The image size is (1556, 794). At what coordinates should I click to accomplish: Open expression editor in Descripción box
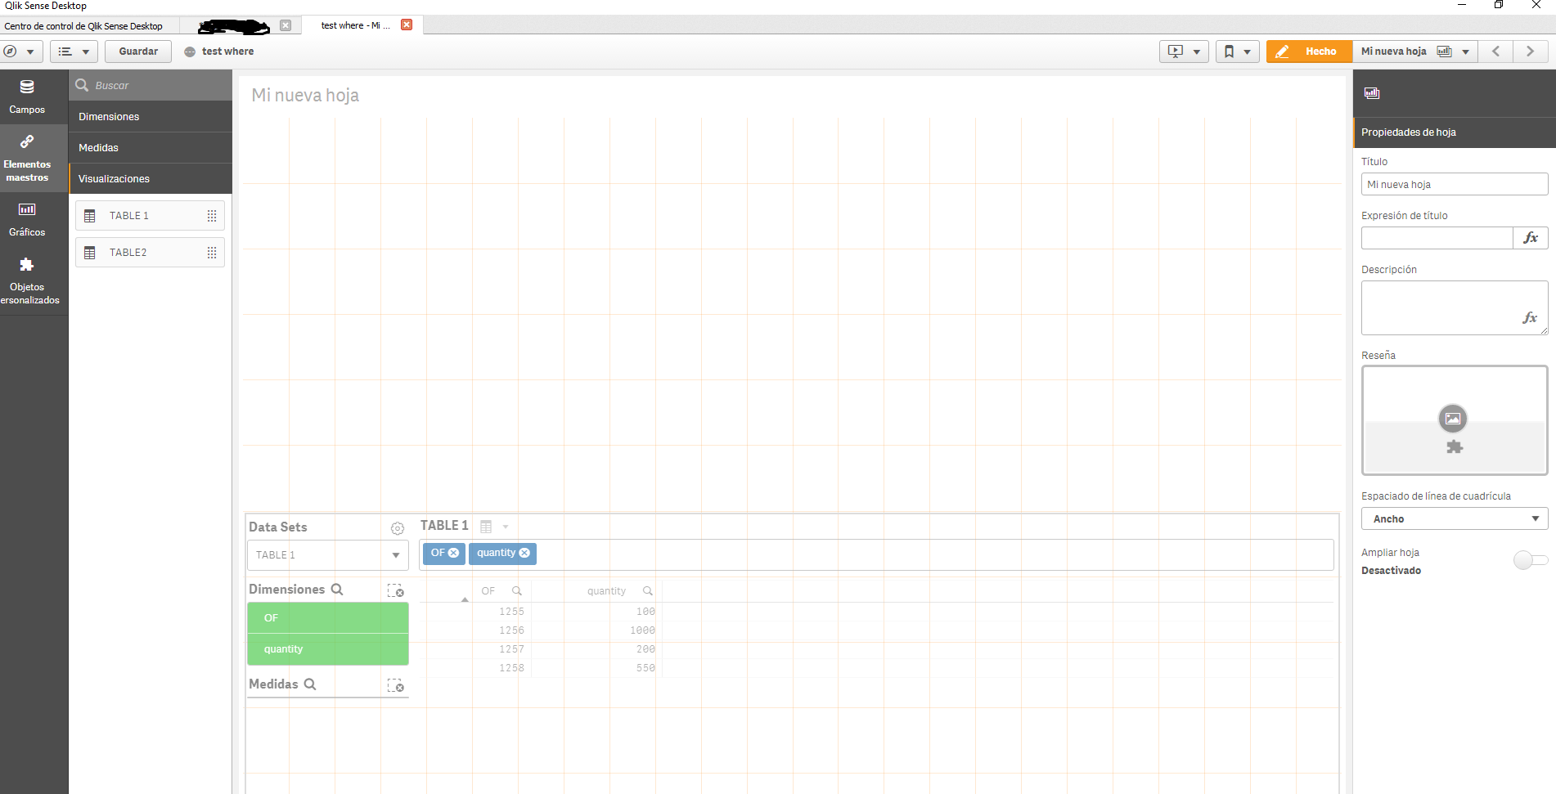click(x=1529, y=317)
